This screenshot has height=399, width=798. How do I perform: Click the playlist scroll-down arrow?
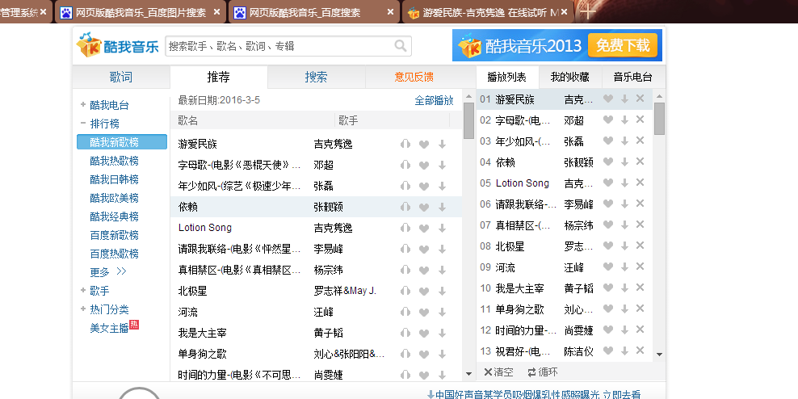click(659, 355)
